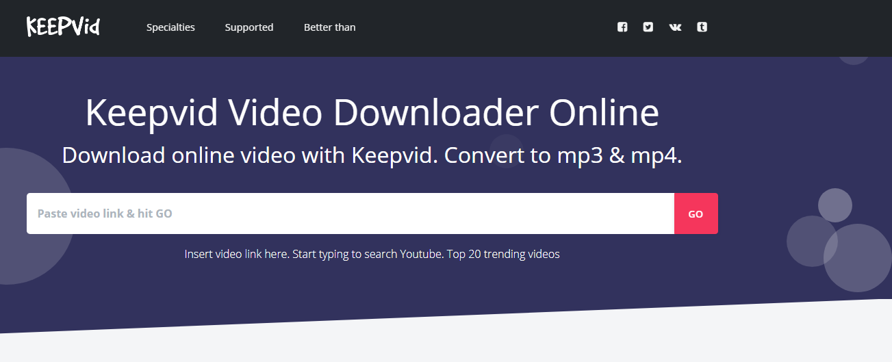Click the Keepvid Video Downloader Online heading
892x362 pixels.
[x=372, y=114]
